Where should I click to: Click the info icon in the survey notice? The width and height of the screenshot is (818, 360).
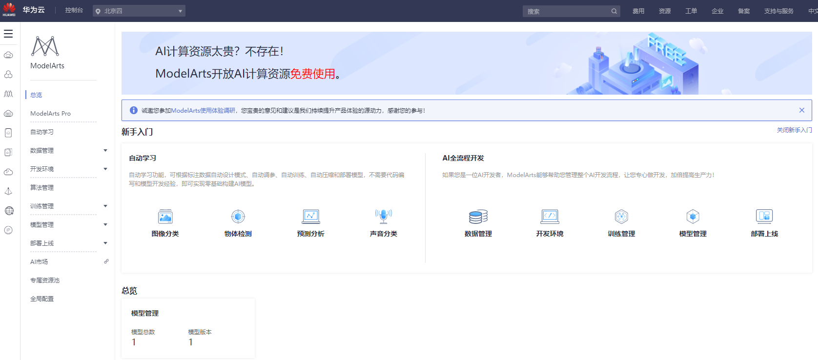[x=134, y=110]
